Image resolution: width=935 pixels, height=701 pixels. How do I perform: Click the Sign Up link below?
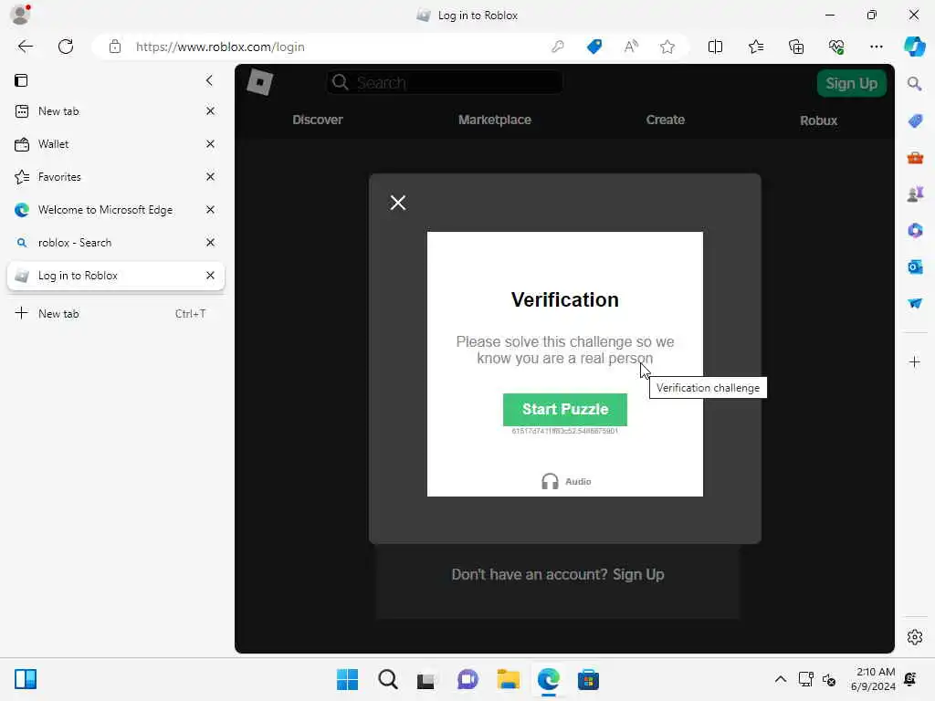[638, 574]
